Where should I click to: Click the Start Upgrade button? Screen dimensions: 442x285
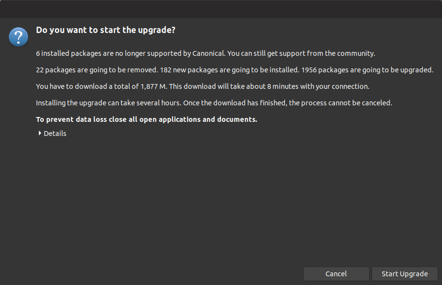click(x=404, y=274)
